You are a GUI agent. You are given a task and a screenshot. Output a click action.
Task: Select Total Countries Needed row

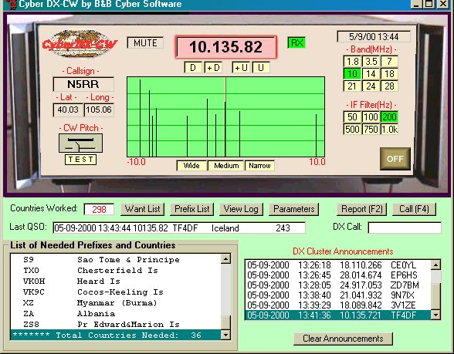pyautogui.click(x=115, y=335)
